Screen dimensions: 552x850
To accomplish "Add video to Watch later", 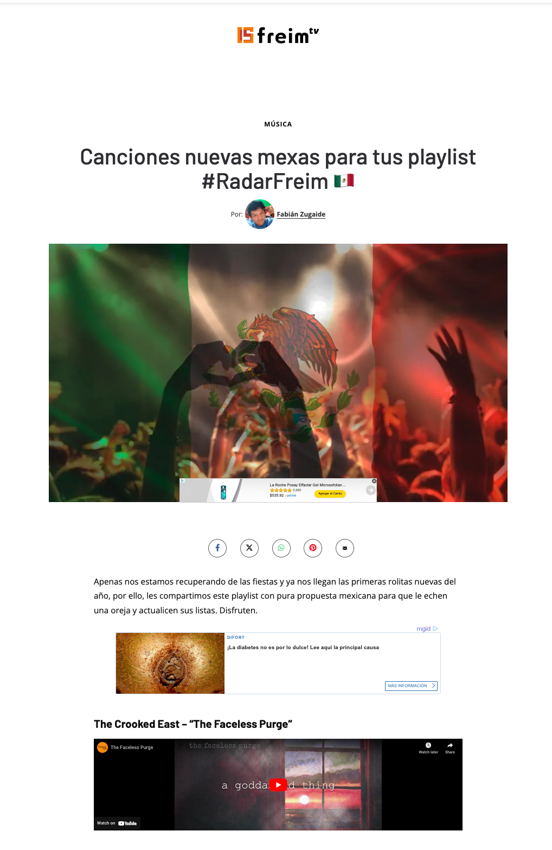I will pos(428,748).
